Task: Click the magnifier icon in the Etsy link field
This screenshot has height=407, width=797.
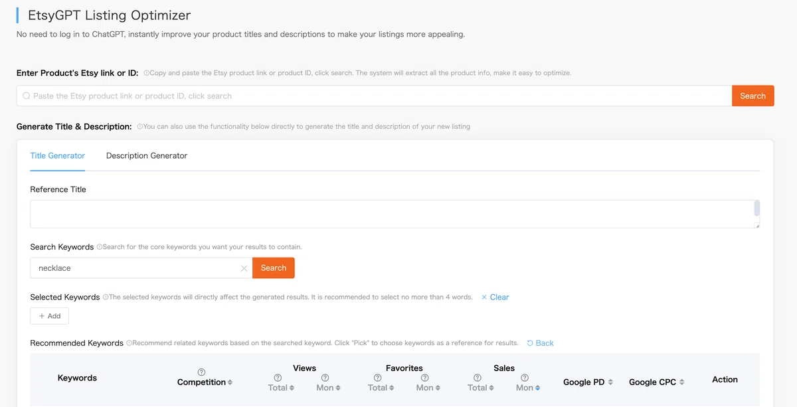Action: pos(27,96)
